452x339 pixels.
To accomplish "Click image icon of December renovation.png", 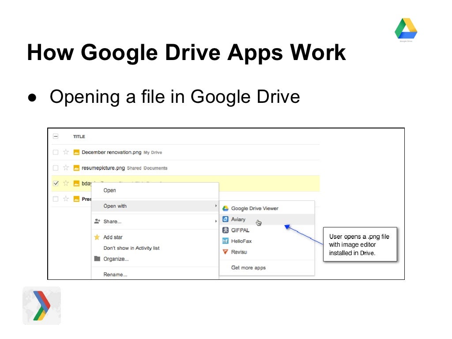I will [x=76, y=152].
